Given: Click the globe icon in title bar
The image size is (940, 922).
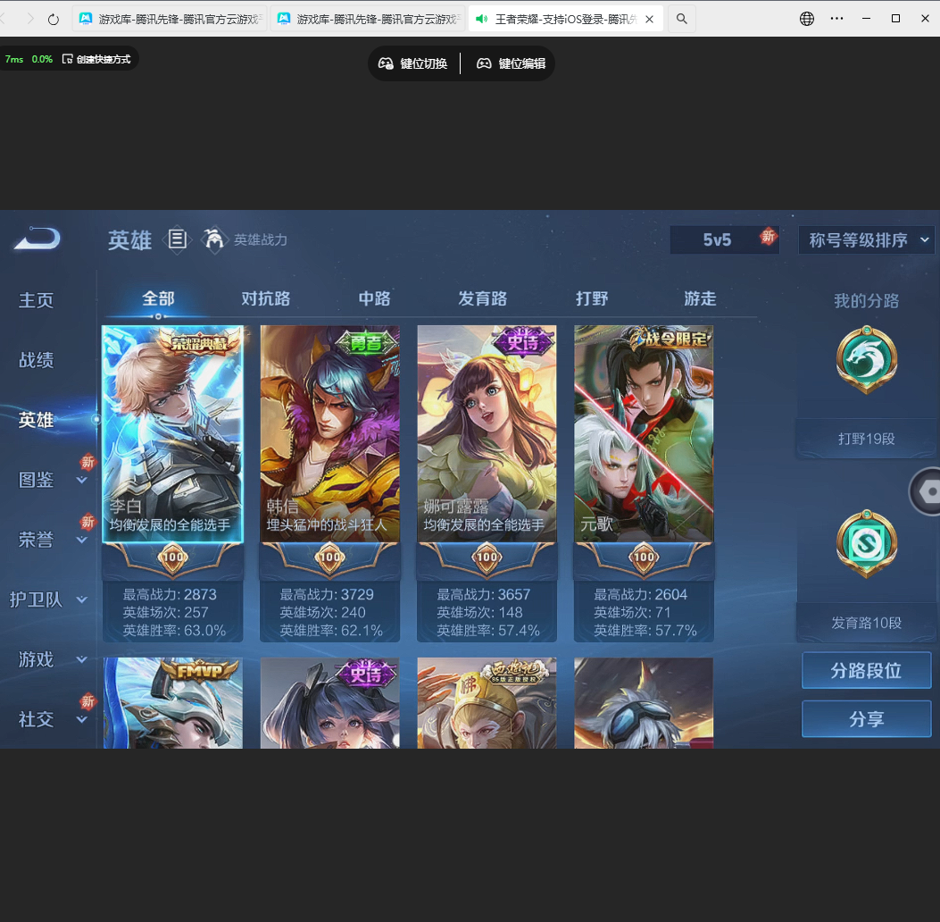Looking at the screenshot, I should pos(807,19).
